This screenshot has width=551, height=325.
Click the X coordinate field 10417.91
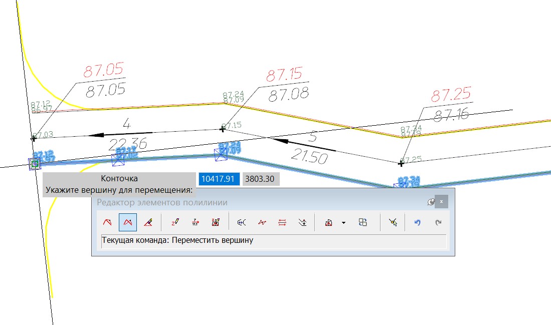[x=219, y=179]
